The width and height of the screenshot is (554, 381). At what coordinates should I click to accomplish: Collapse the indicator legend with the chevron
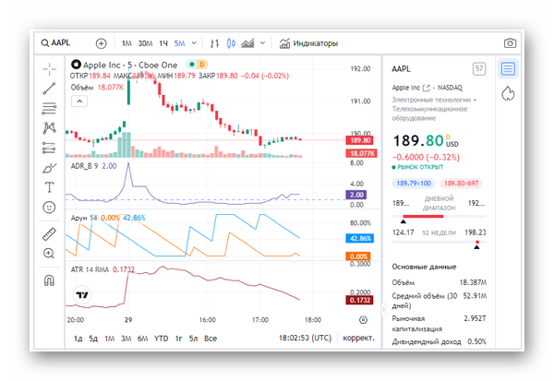click(79, 101)
